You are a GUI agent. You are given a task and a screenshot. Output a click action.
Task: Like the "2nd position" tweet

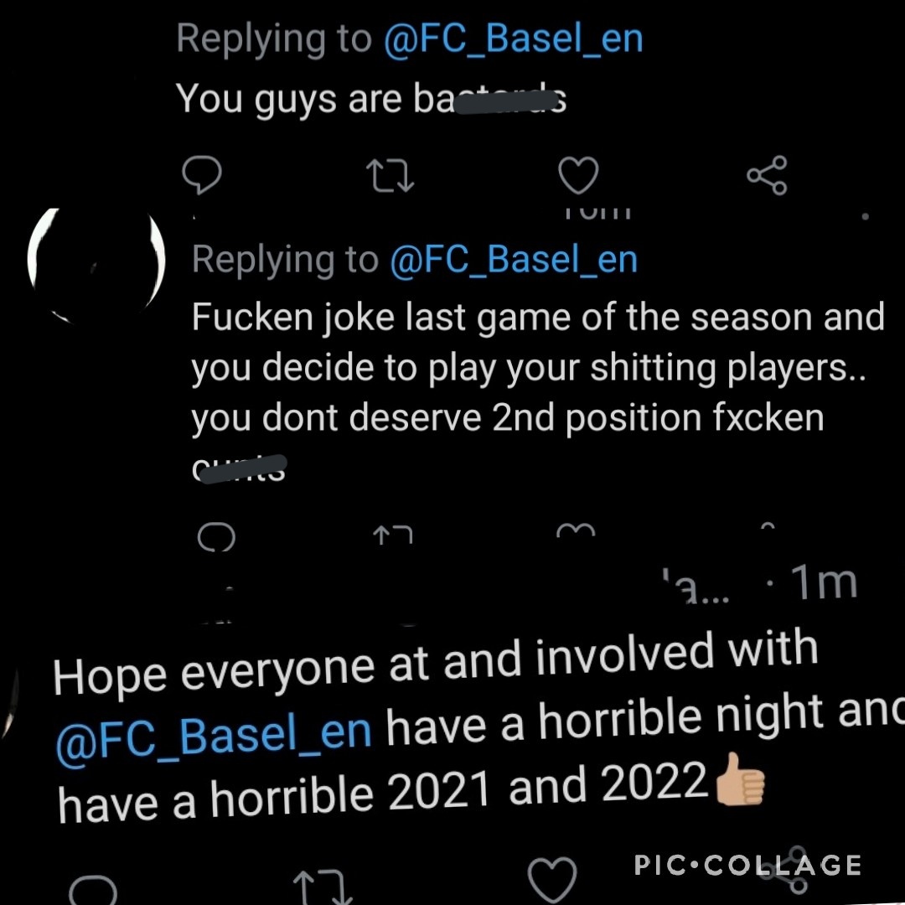click(x=576, y=530)
